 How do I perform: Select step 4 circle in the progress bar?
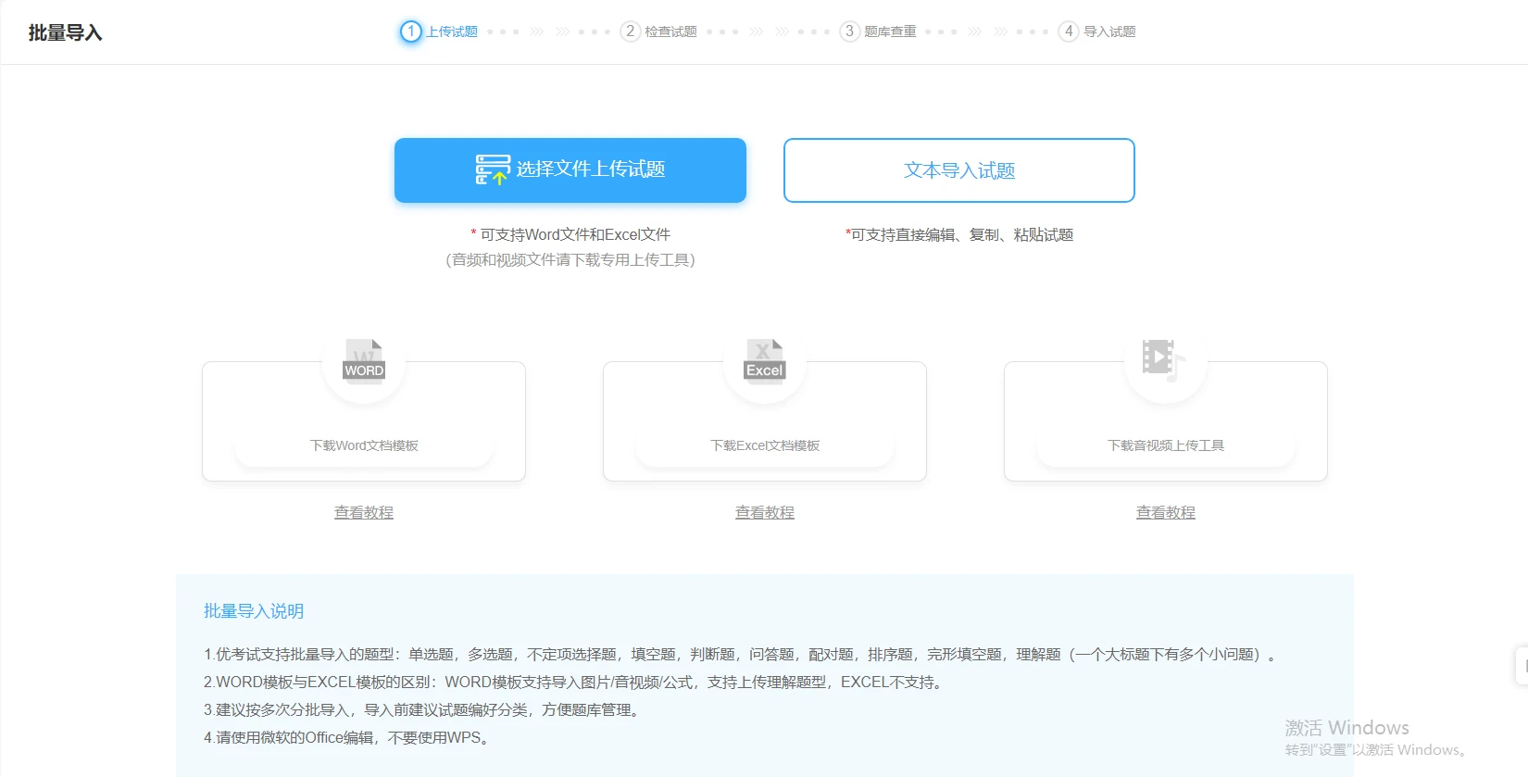tap(1069, 31)
